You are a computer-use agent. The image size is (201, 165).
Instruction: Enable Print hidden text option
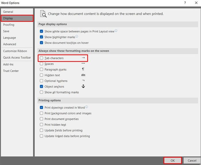[x=41, y=125]
